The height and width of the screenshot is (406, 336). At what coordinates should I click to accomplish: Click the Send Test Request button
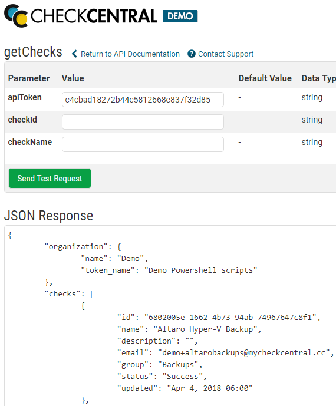(50, 178)
